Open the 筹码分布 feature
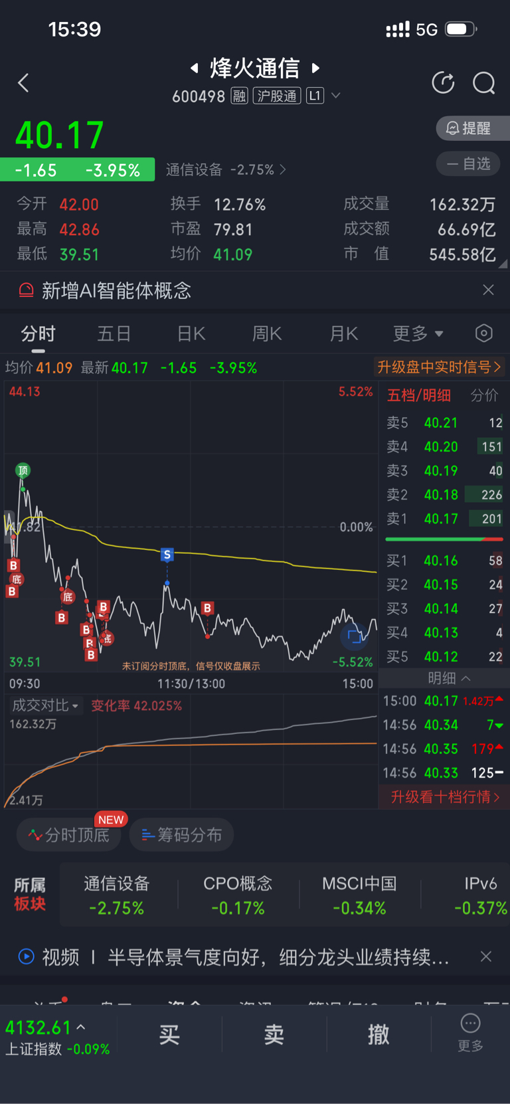Image resolution: width=510 pixels, height=1104 pixels. pos(181,835)
